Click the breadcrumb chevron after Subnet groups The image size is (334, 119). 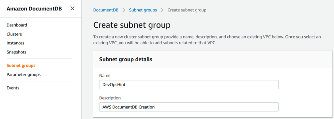(x=162, y=10)
